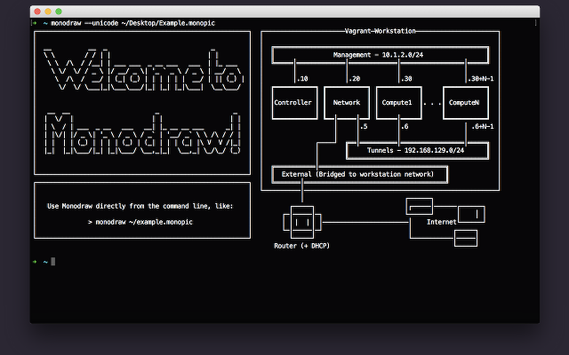Click the ellipsis between Compute1 and ComputeN
The width and height of the screenshot is (569, 355).
click(x=432, y=105)
